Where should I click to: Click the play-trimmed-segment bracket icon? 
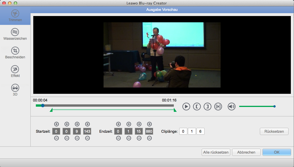[218, 107]
